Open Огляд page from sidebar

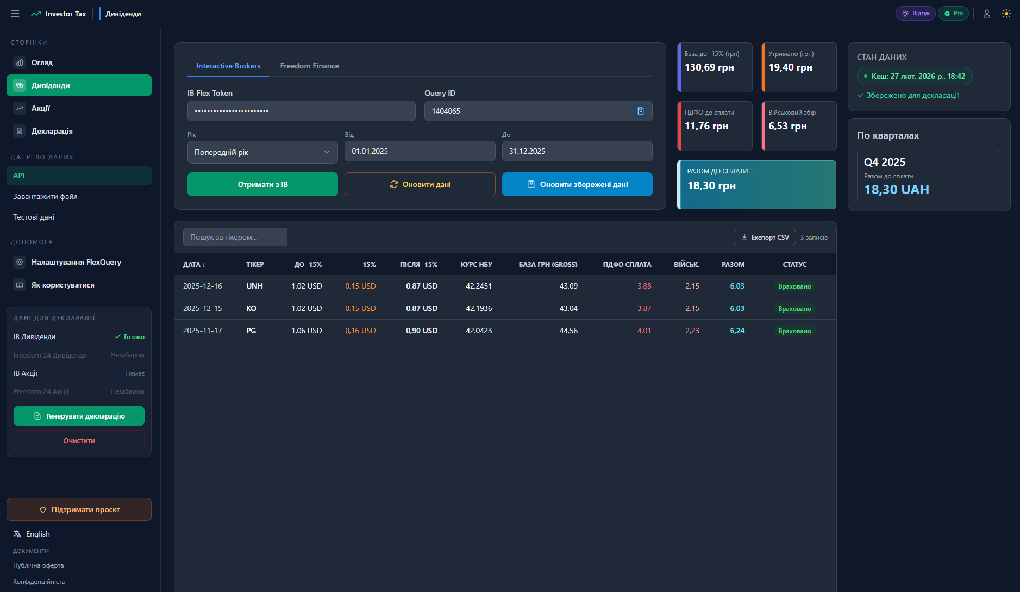42,63
